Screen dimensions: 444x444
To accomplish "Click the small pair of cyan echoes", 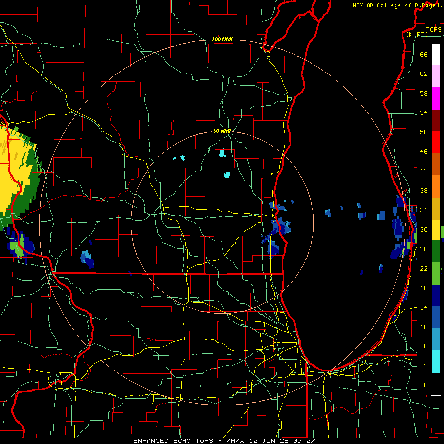I will tap(179, 157).
